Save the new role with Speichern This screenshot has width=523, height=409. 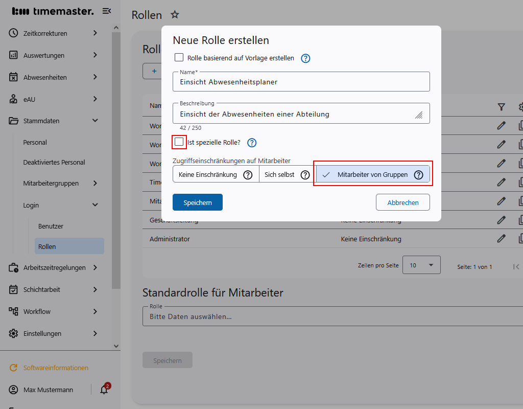point(197,202)
